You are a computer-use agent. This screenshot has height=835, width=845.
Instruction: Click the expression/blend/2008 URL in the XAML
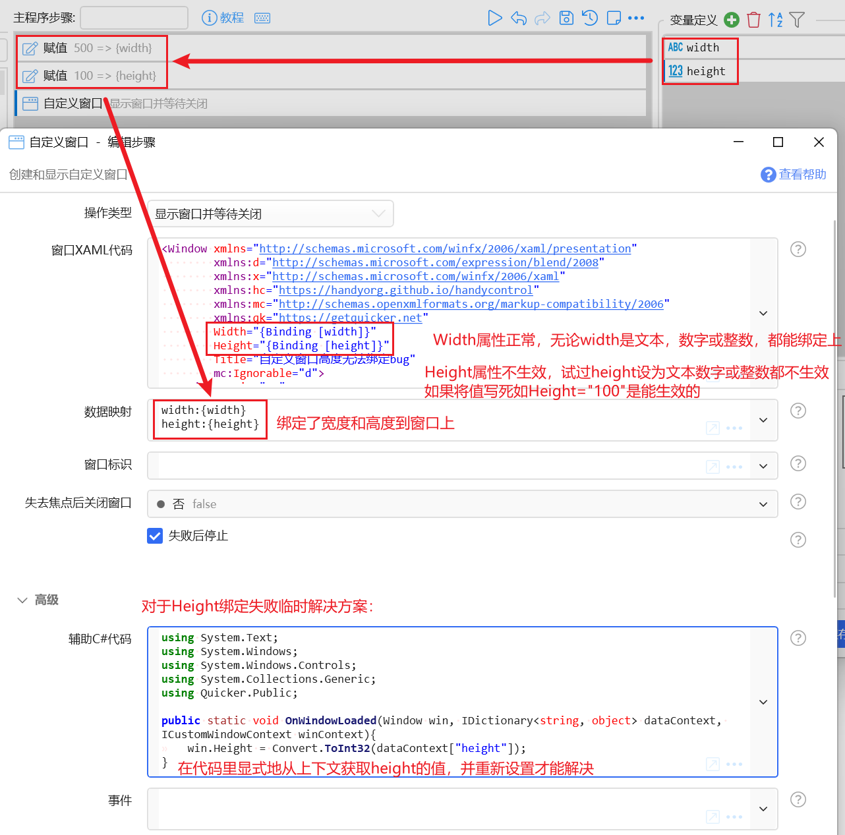point(435,262)
